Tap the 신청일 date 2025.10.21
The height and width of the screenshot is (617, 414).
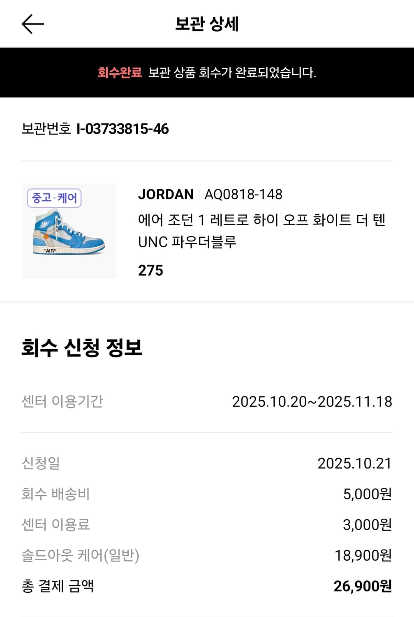pos(354,463)
